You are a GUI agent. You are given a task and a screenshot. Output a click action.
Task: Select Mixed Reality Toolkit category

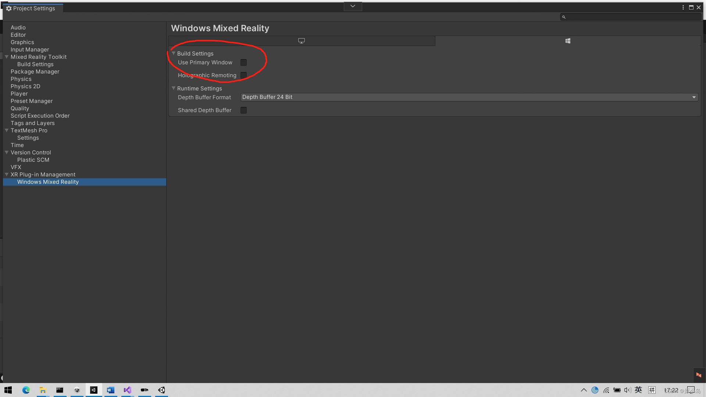pos(39,57)
